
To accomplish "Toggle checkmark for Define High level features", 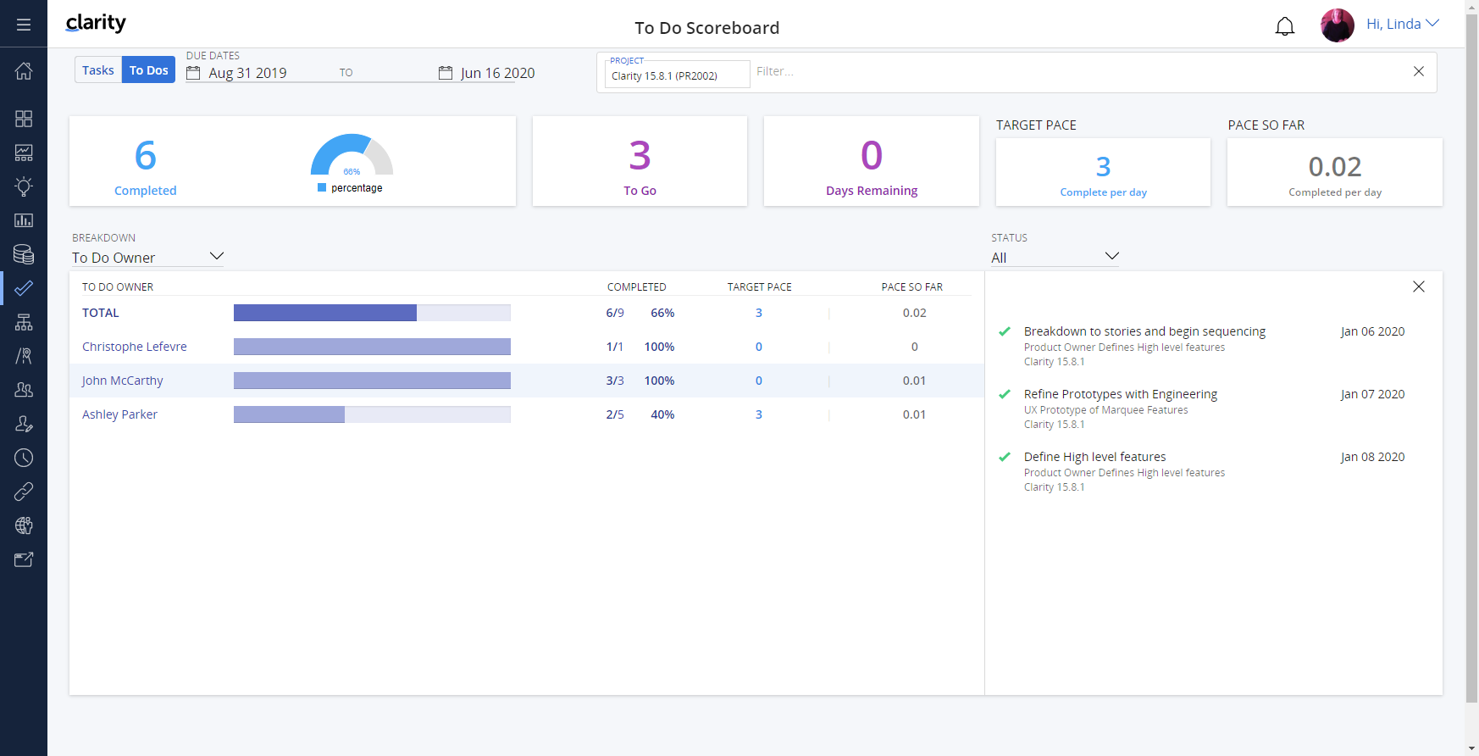I will point(1005,457).
